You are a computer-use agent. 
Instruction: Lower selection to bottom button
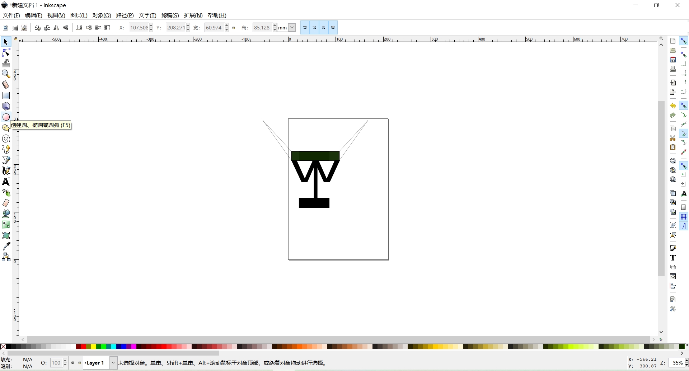pos(79,28)
